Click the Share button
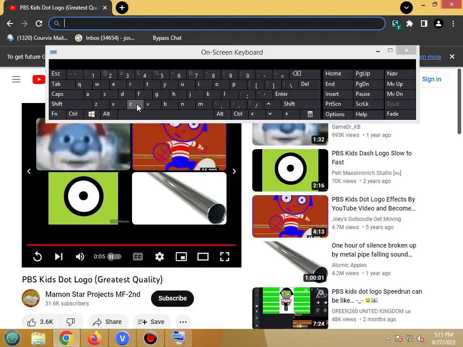 108,322
